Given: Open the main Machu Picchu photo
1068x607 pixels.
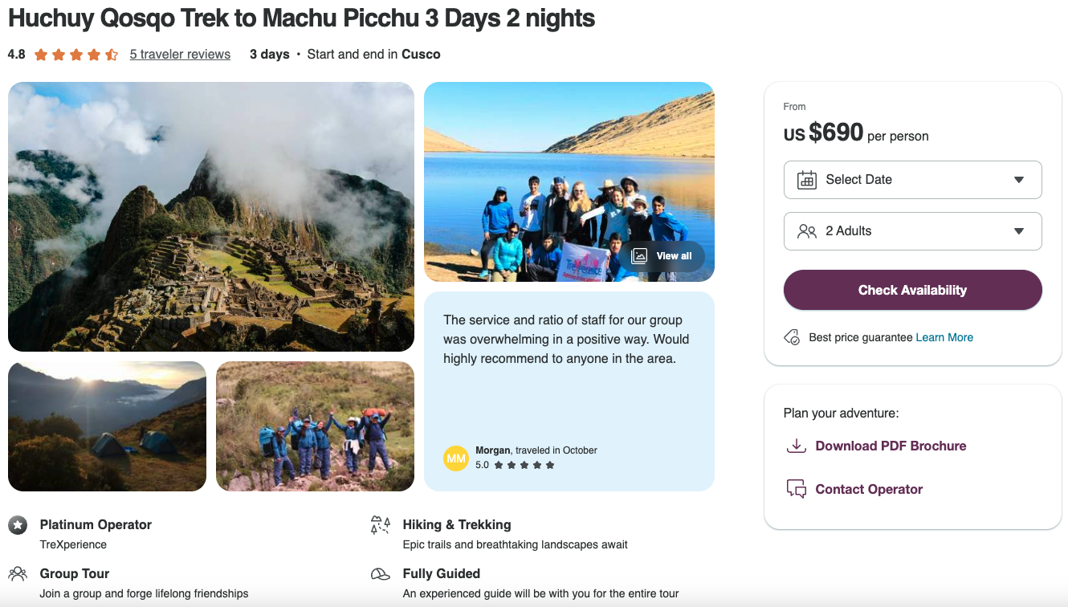Looking at the screenshot, I should click(x=211, y=217).
